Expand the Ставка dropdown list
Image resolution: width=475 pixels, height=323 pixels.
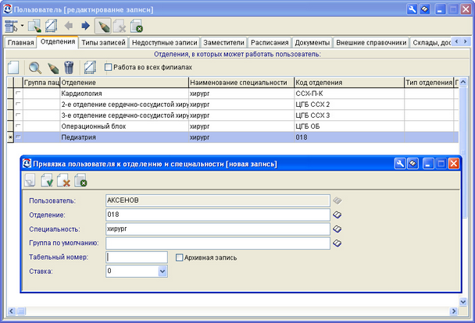163,272
